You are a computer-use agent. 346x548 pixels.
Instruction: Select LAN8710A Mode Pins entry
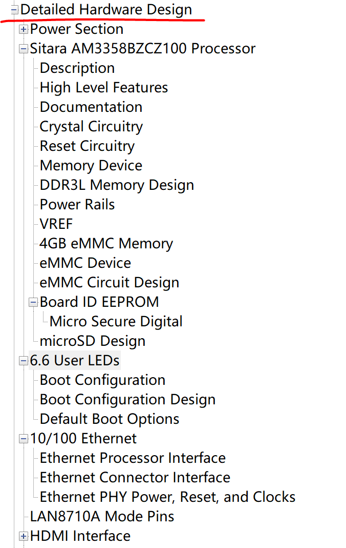click(102, 517)
